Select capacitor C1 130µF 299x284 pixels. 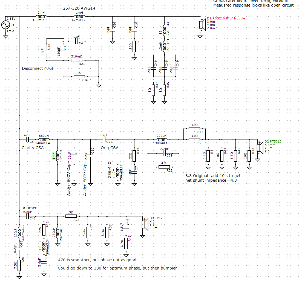pyautogui.click(x=63, y=52)
